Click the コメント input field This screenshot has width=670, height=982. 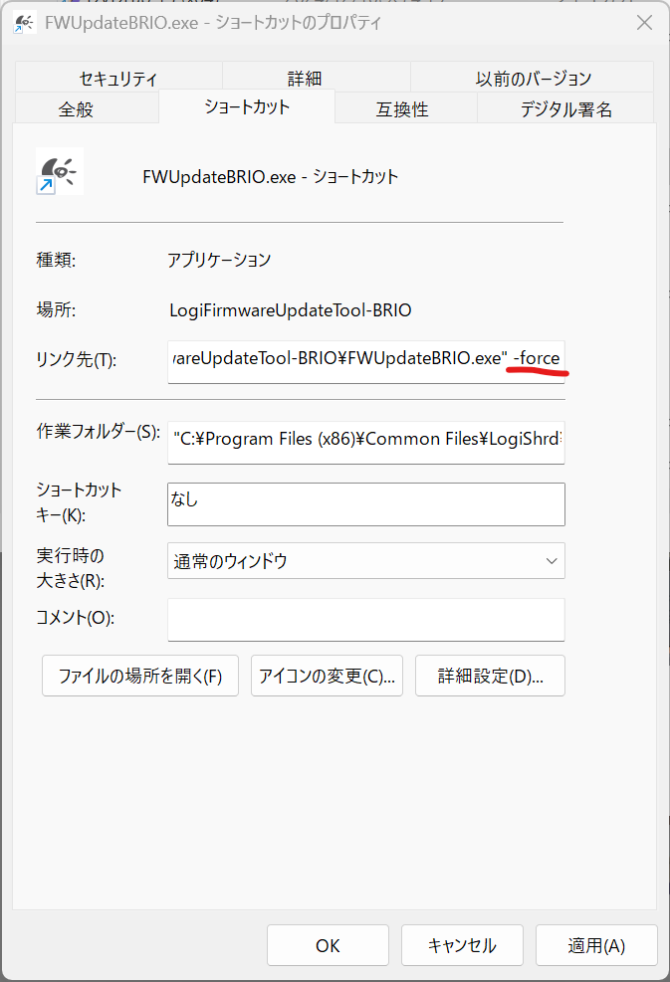coord(366,620)
